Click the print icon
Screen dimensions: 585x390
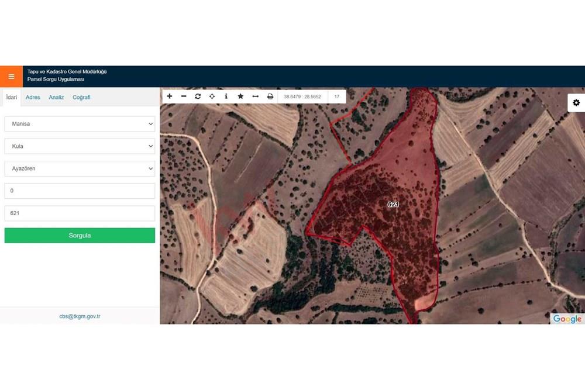tap(270, 96)
